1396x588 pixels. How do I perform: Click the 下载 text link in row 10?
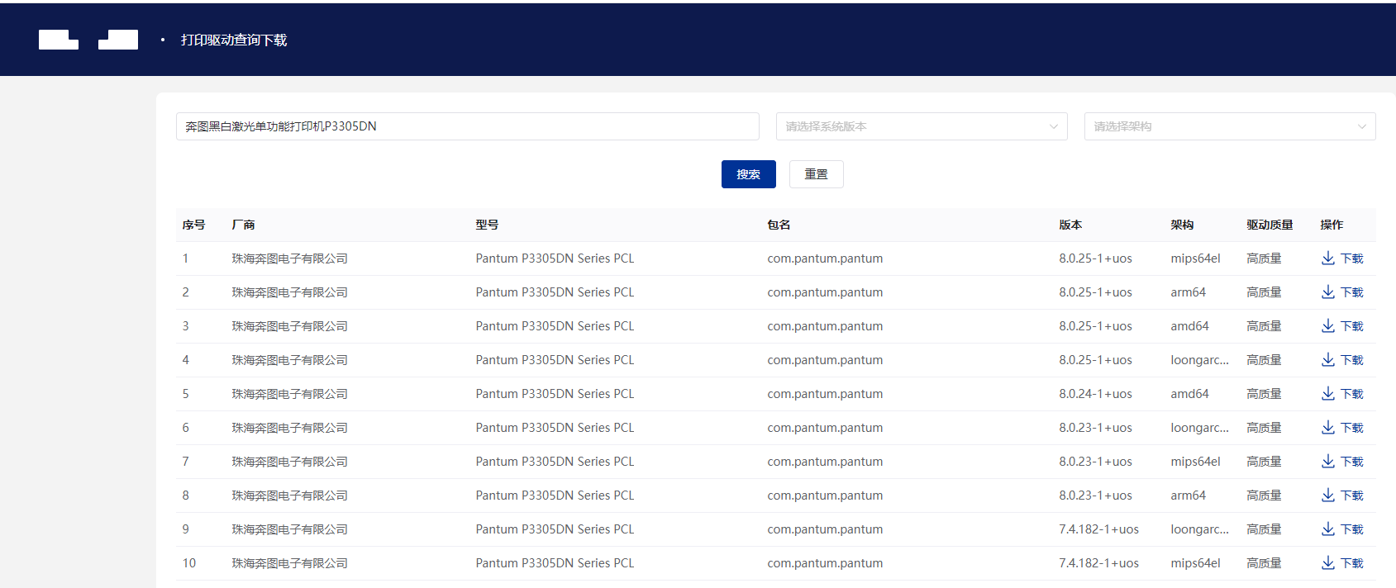1352,563
